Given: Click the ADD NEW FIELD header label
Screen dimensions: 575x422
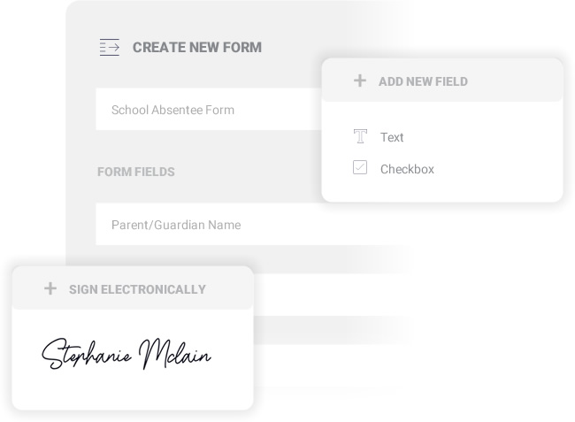Looking at the screenshot, I should [x=423, y=81].
